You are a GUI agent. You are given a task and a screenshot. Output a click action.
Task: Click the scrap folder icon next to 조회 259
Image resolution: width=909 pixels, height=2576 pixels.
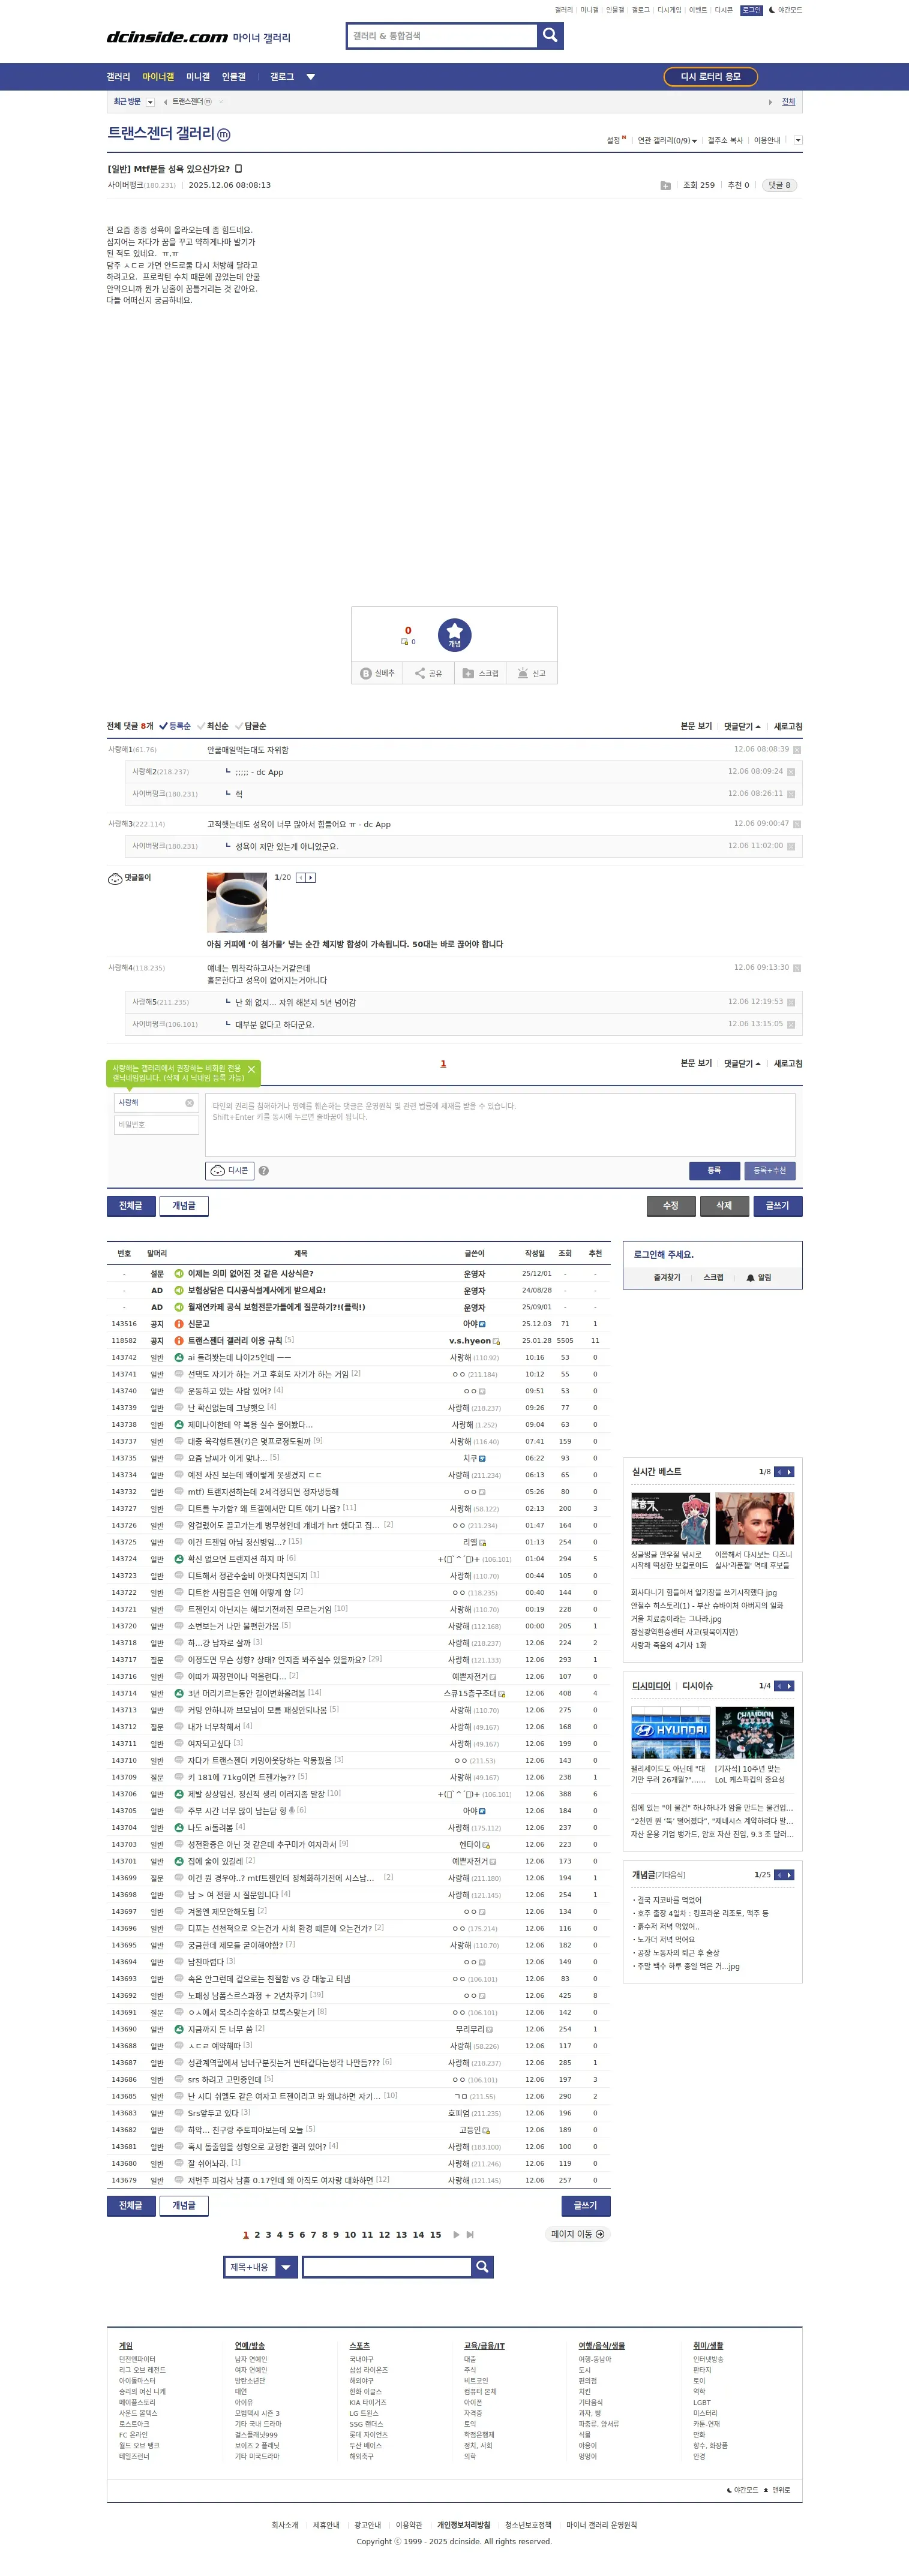click(665, 186)
